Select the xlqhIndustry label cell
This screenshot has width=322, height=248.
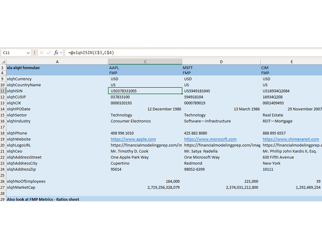pyautogui.click(x=57, y=121)
